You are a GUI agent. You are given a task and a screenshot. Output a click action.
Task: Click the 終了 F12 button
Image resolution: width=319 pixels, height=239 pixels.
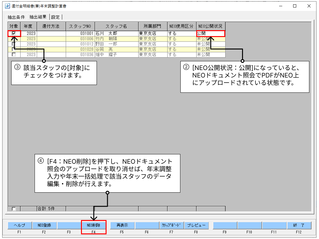pyautogui.click(x=299, y=225)
